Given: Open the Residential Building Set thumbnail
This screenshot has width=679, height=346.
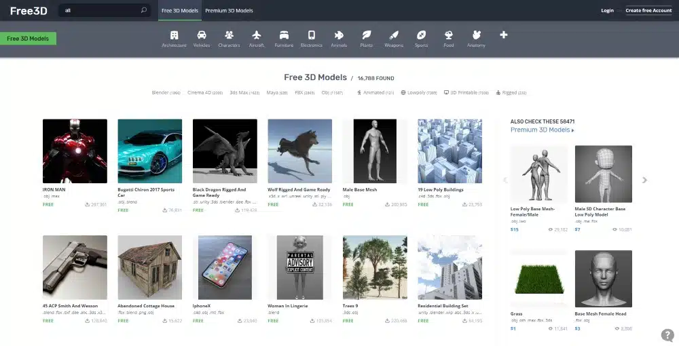Looking at the screenshot, I should click(x=450, y=267).
